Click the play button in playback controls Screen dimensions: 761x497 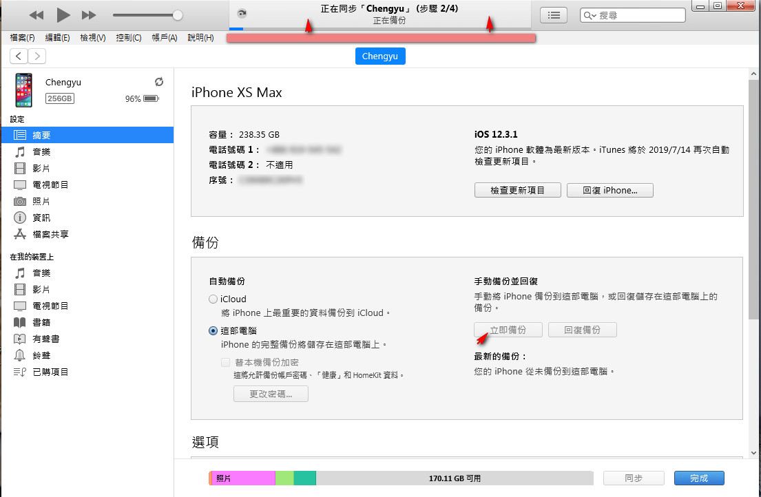[x=63, y=14]
